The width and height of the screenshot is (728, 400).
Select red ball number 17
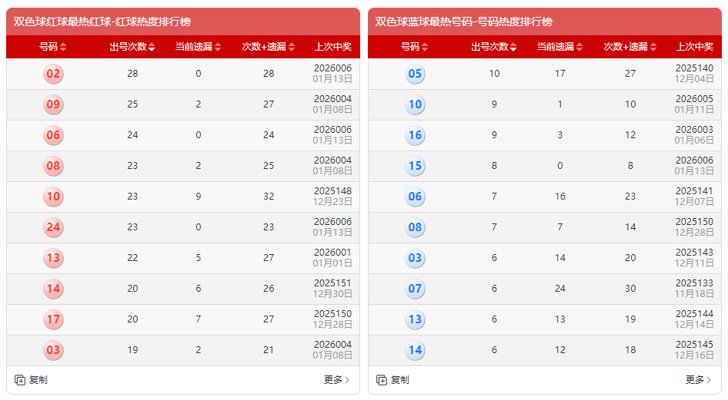coord(53,319)
